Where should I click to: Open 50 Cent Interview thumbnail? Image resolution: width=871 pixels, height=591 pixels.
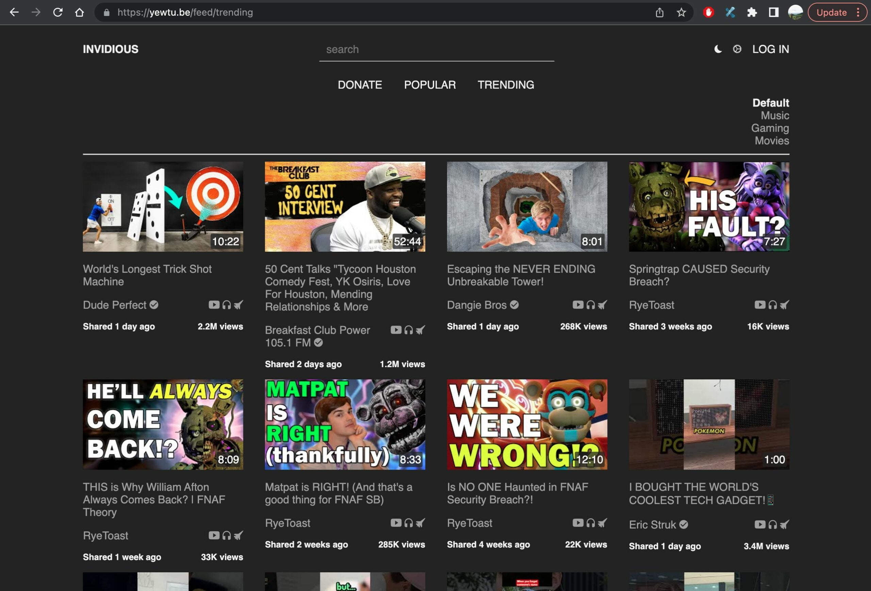coord(345,207)
